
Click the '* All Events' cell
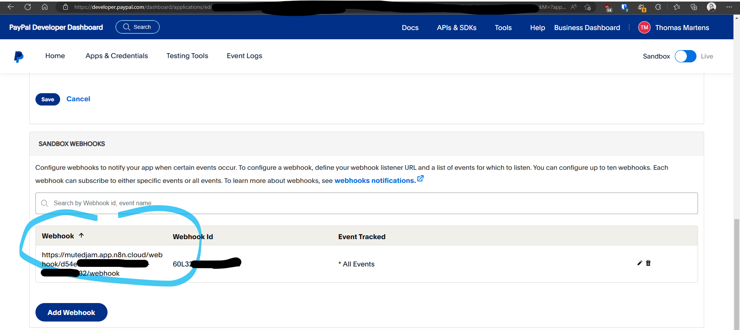357,264
